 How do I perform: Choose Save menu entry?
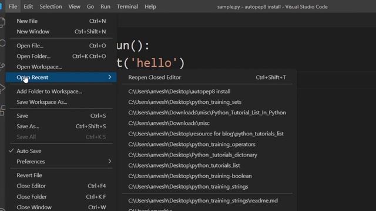[x=61, y=116]
